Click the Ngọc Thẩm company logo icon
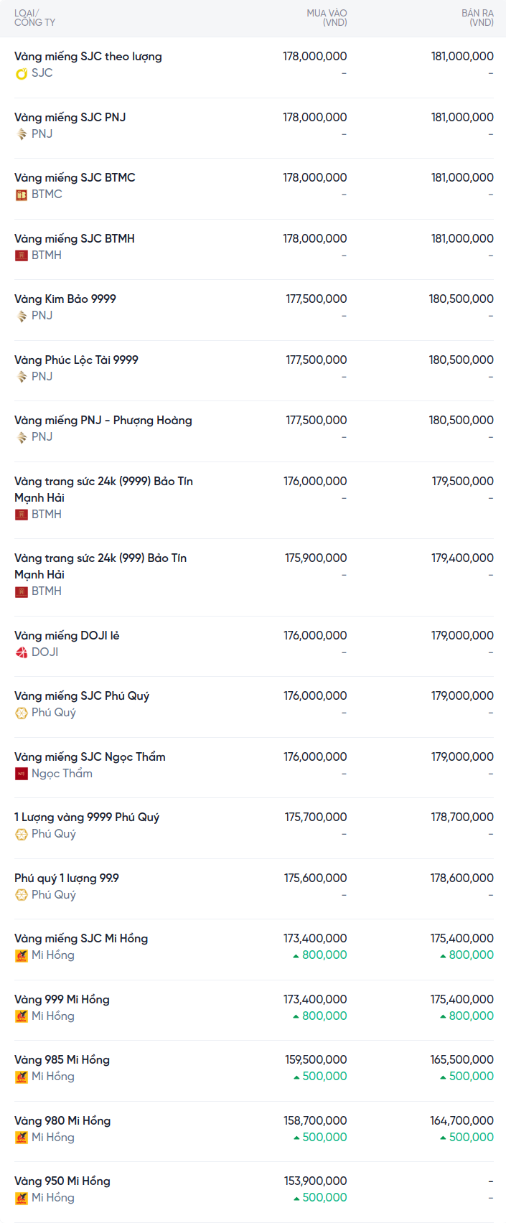This screenshot has height=1223, width=506. [22, 774]
